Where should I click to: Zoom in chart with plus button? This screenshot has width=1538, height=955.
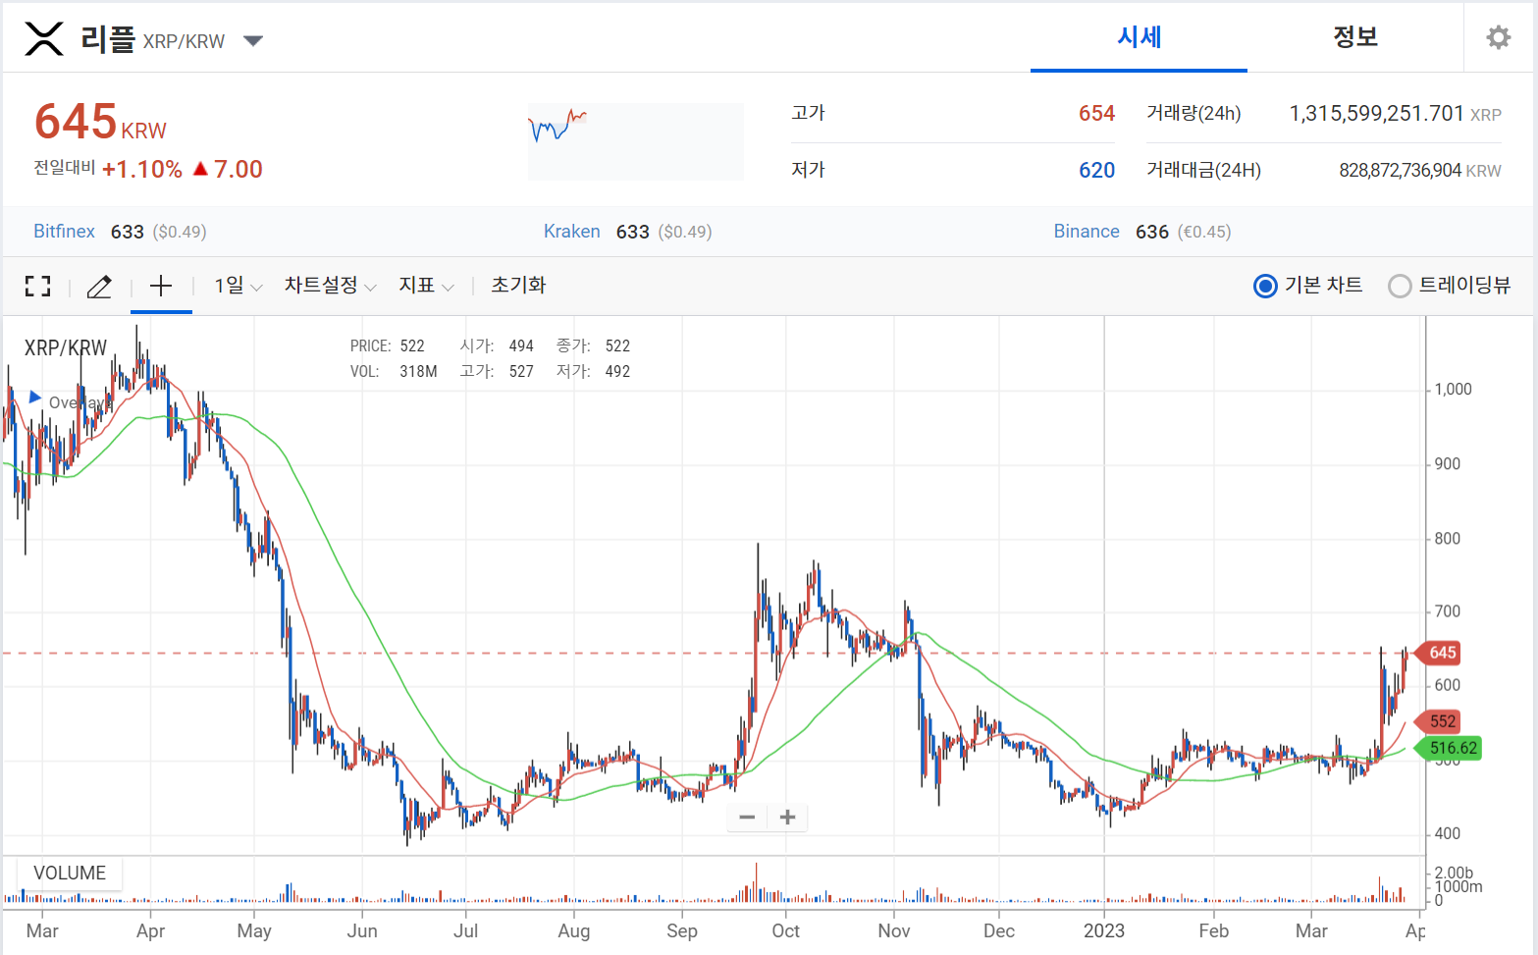point(787,817)
